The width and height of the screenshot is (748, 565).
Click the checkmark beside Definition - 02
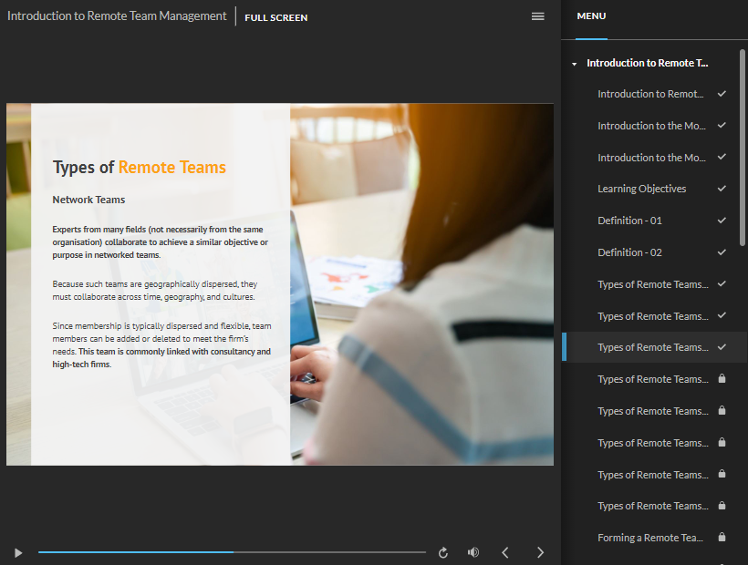[x=722, y=252]
